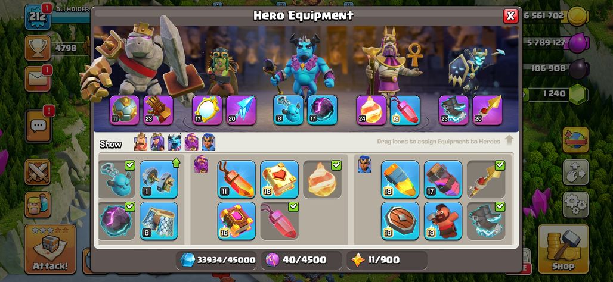Open the Shop menu
Image resolution: width=613 pixels, height=282 pixels.
[x=564, y=249]
